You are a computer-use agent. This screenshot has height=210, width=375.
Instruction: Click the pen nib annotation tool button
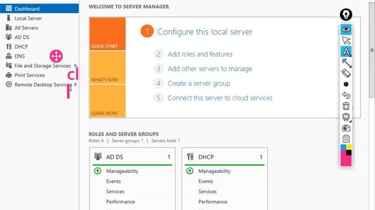(346, 15)
